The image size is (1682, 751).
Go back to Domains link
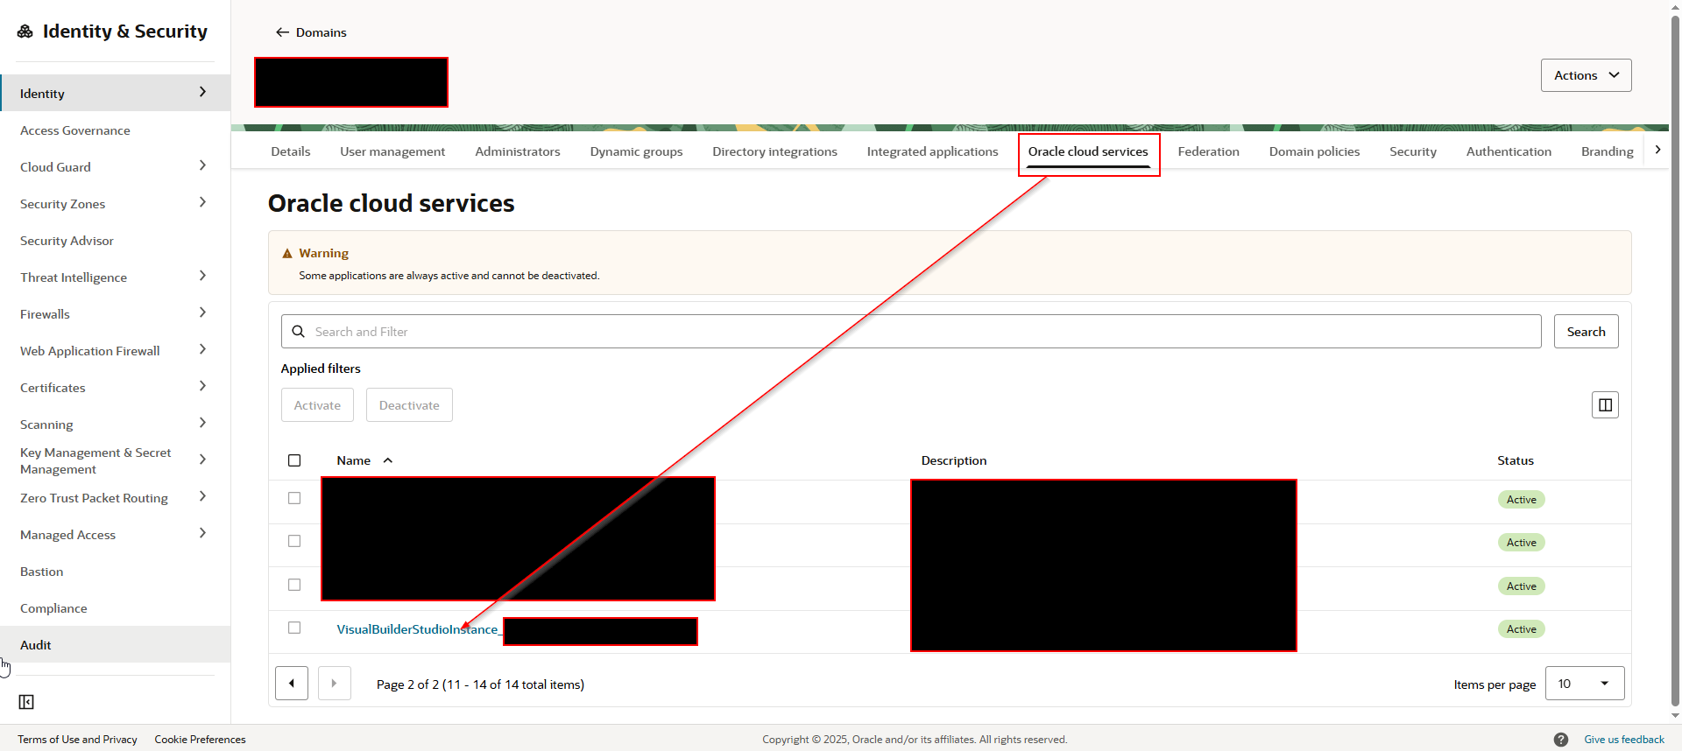[x=321, y=32]
